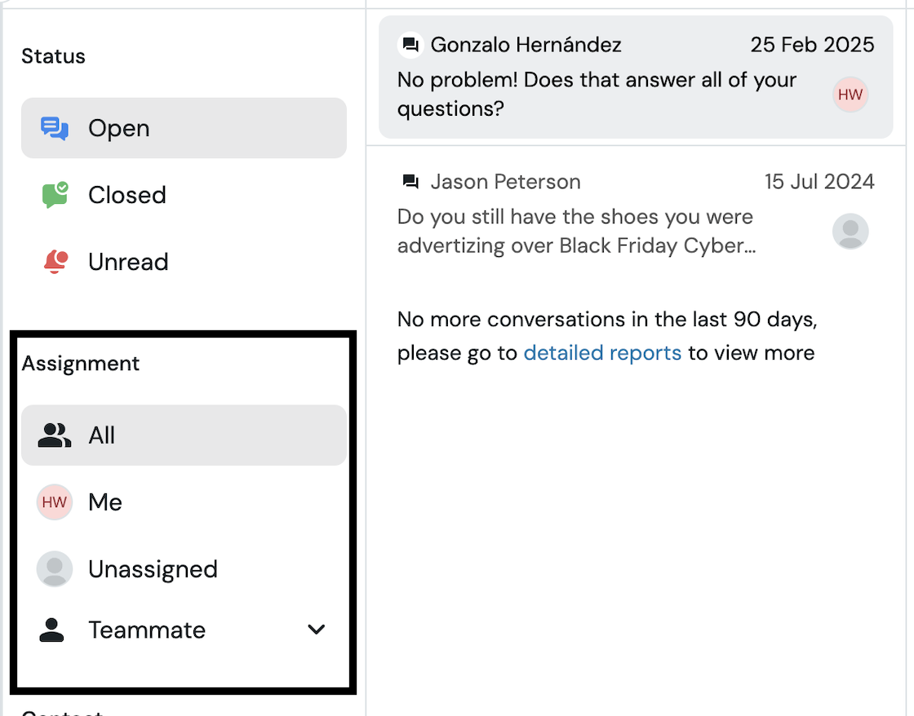This screenshot has width=914, height=716.
Task: Click the Status section heading
Action: [54, 56]
